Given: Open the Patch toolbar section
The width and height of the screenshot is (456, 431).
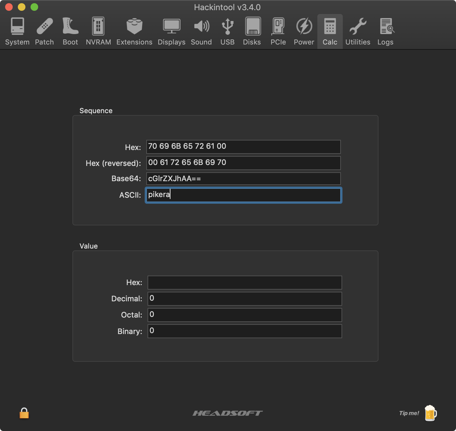Looking at the screenshot, I should (x=45, y=31).
